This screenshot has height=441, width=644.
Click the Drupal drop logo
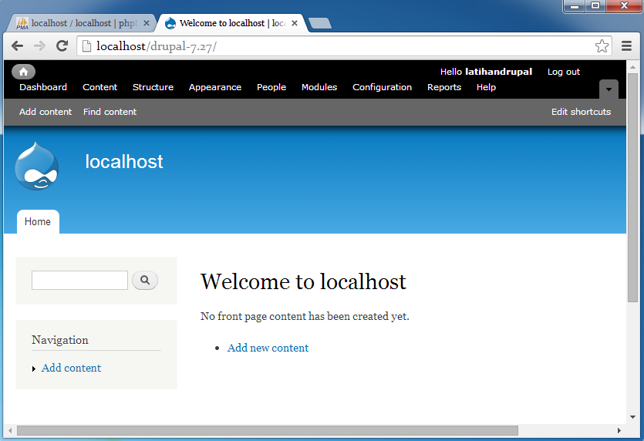coord(37,166)
